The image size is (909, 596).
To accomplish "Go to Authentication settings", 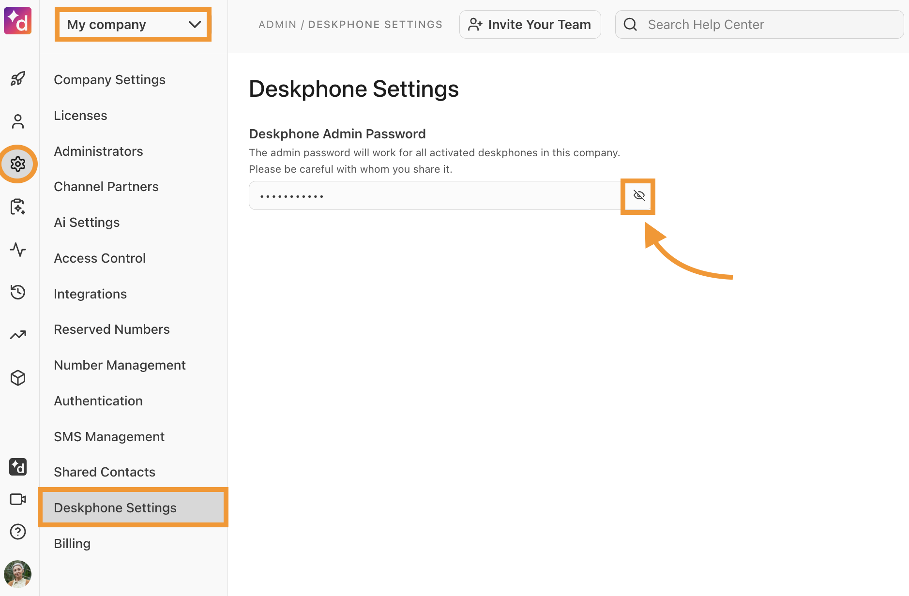I will tap(99, 401).
